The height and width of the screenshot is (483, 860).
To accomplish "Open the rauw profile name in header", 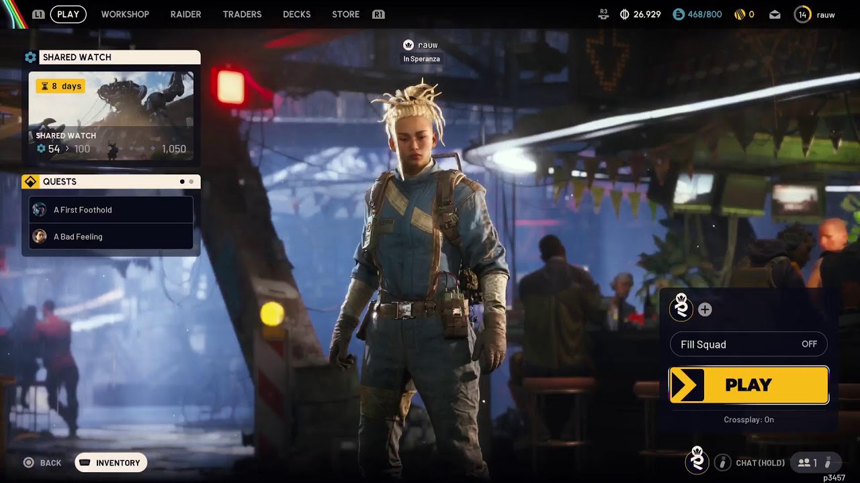I will pos(826,15).
